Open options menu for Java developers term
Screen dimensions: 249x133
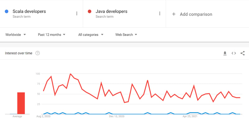[x=160, y=13]
